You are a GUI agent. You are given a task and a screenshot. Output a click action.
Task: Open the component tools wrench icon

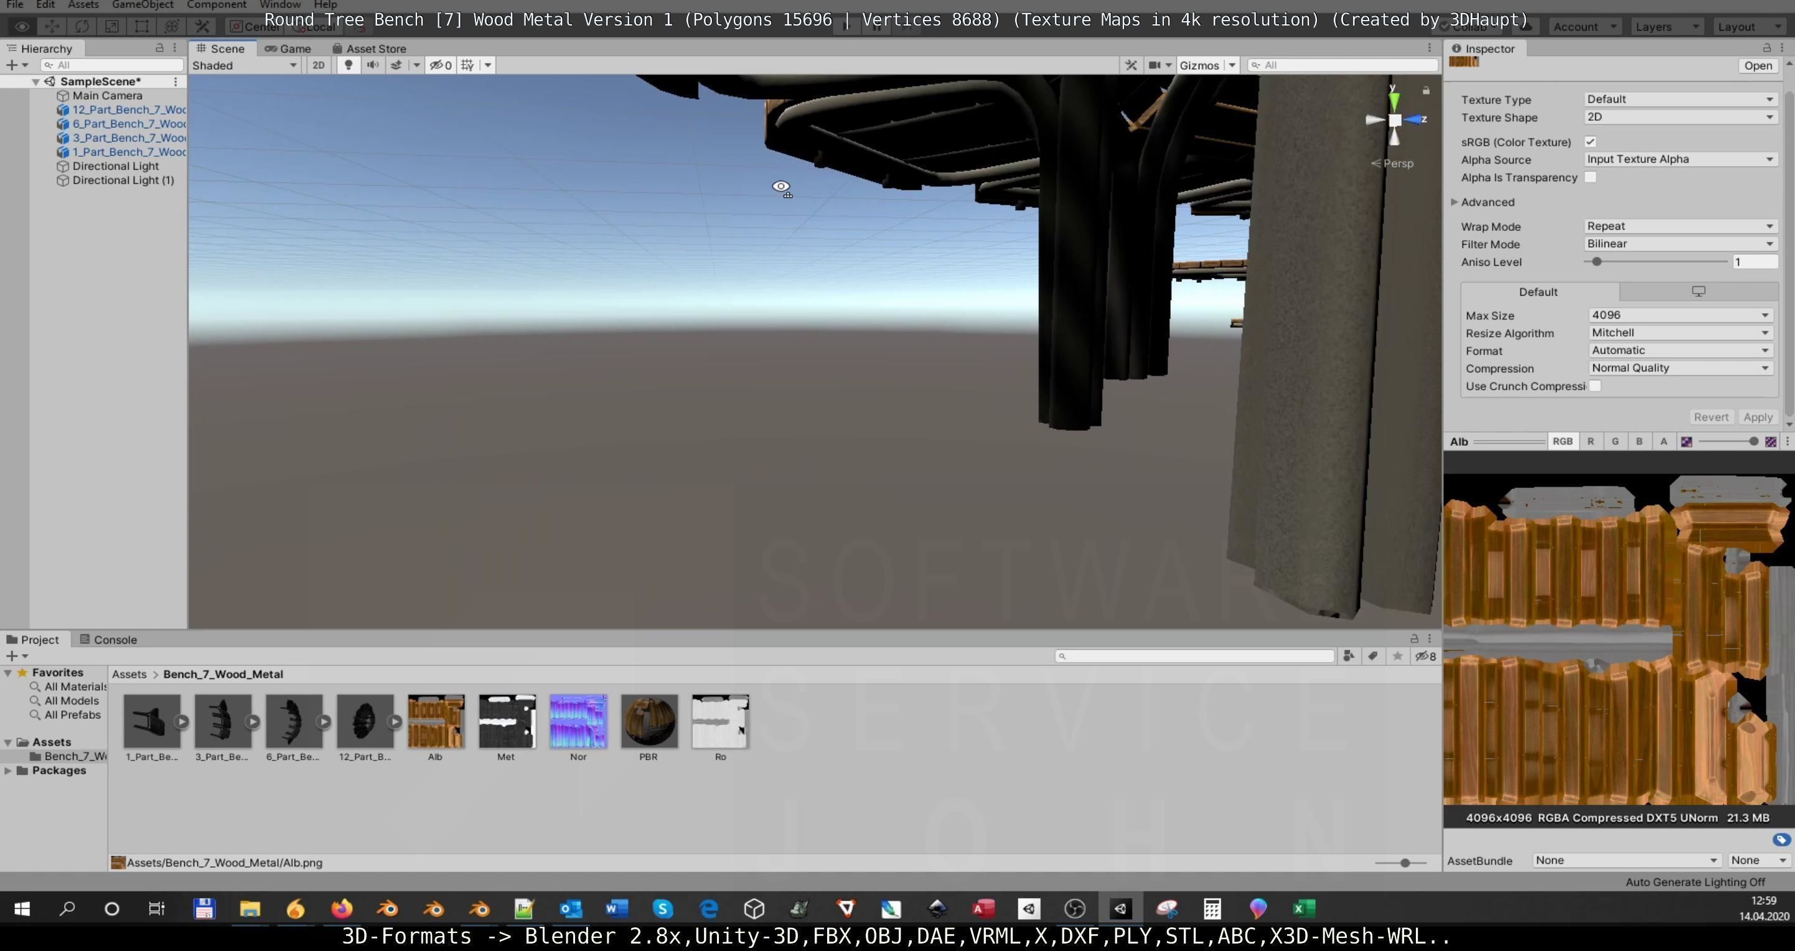(x=1131, y=65)
